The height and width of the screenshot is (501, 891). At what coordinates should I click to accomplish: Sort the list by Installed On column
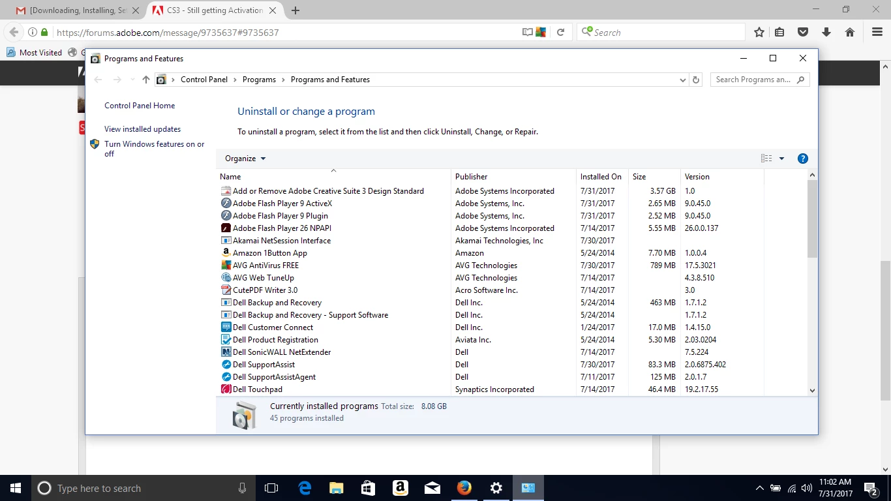pos(603,177)
